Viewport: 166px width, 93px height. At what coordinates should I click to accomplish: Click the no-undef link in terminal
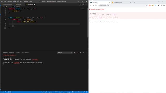35,60
